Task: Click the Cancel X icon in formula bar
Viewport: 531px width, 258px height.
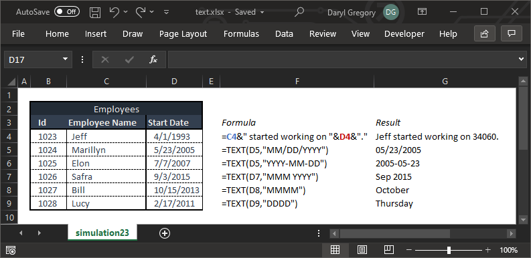Action: click(x=105, y=60)
